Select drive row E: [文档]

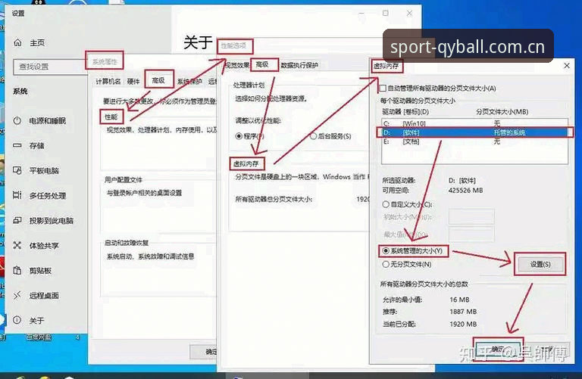[474, 141]
